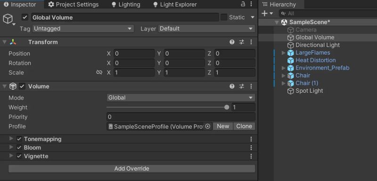The image size is (377, 181).
Task: Expand the LargeFlames hierarchy item
Action: (284, 53)
